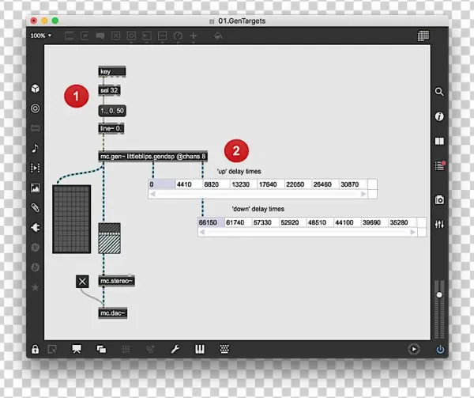474x398 pixels.
Task: Click the message box '1., 0. 50'
Action: point(112,111)
